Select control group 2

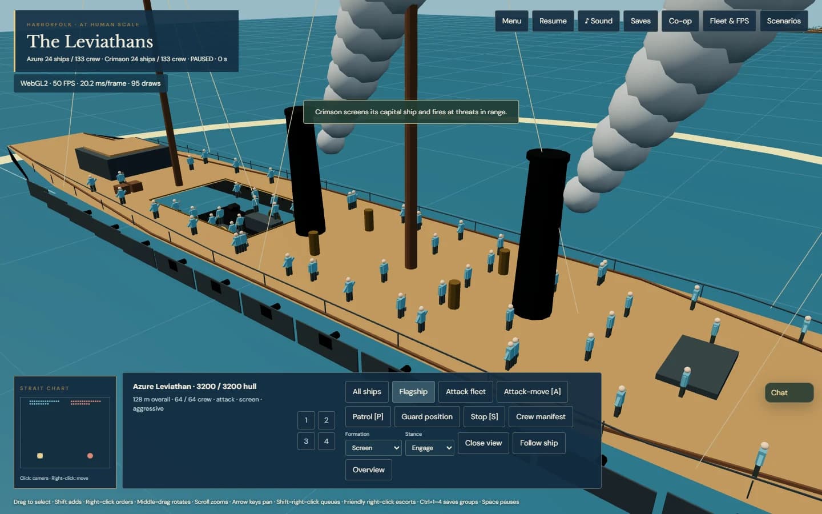click(x=327, y=420)
